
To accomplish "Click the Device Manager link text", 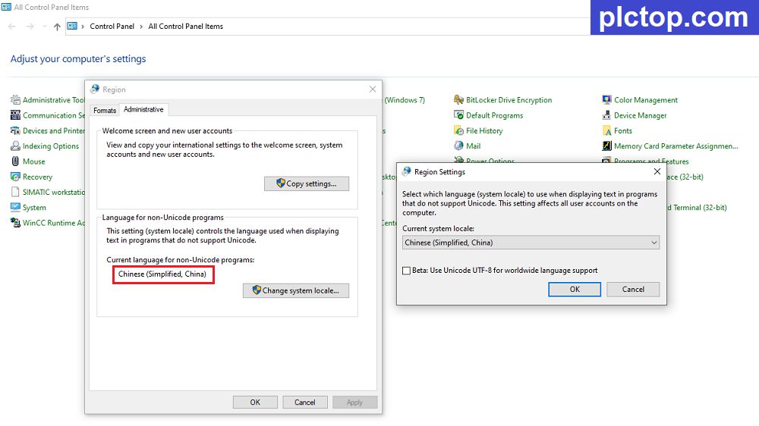I will 640,115.
